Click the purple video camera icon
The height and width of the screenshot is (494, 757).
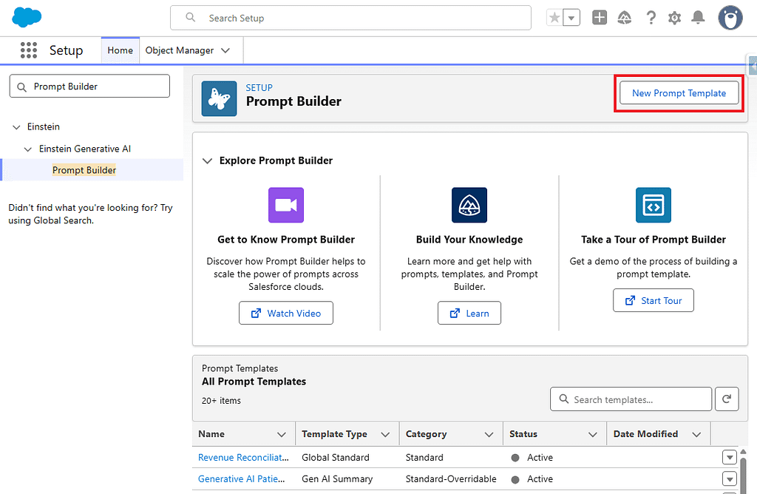click(x=286, y=206)
